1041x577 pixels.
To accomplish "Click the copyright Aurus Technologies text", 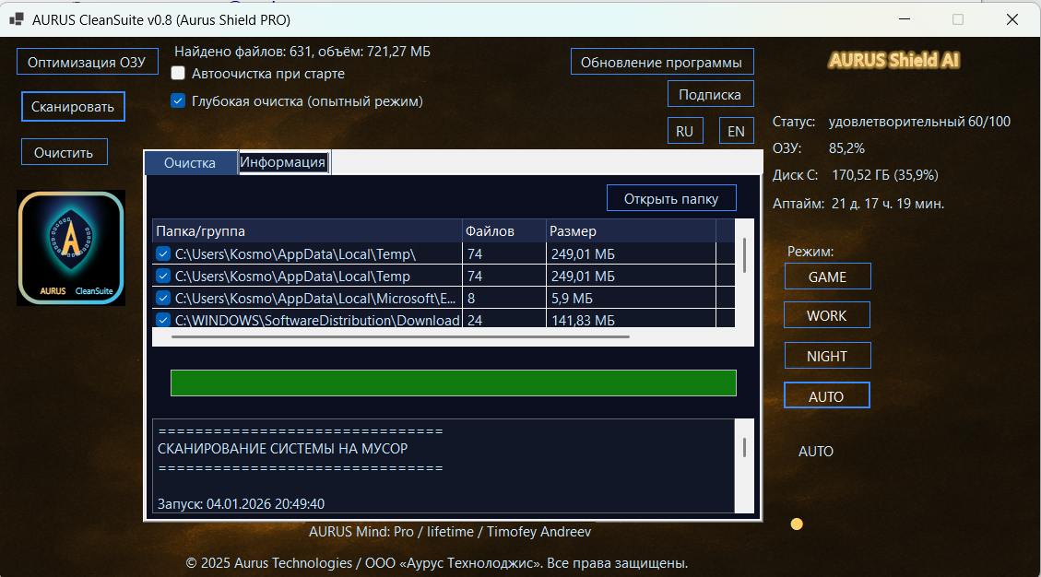I will 437,563.
